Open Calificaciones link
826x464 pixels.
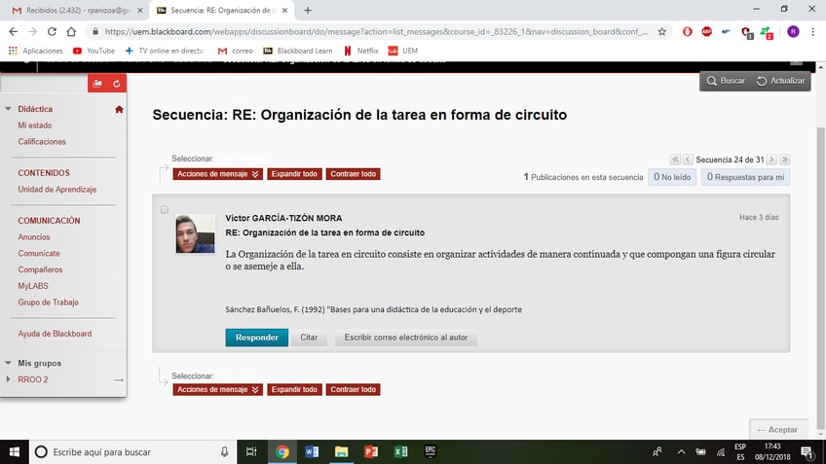pos(42,141)
